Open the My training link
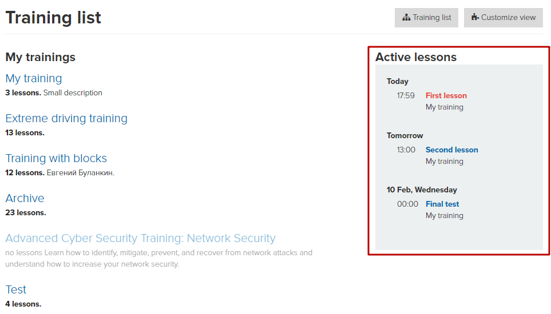Image resolution: width=551 pixels, height=314 pixels. [x=34, y=79]
